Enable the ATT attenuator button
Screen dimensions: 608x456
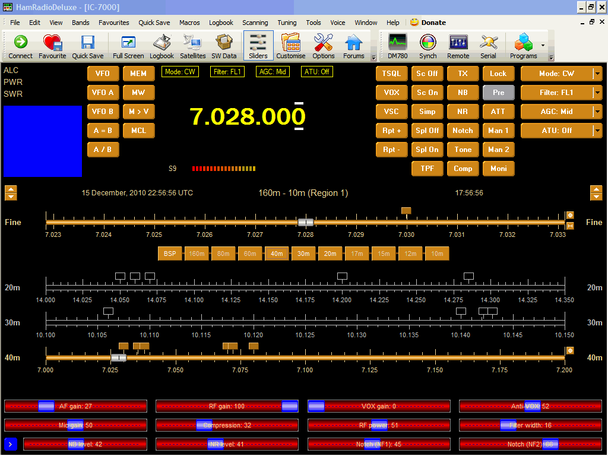point(498,111)
